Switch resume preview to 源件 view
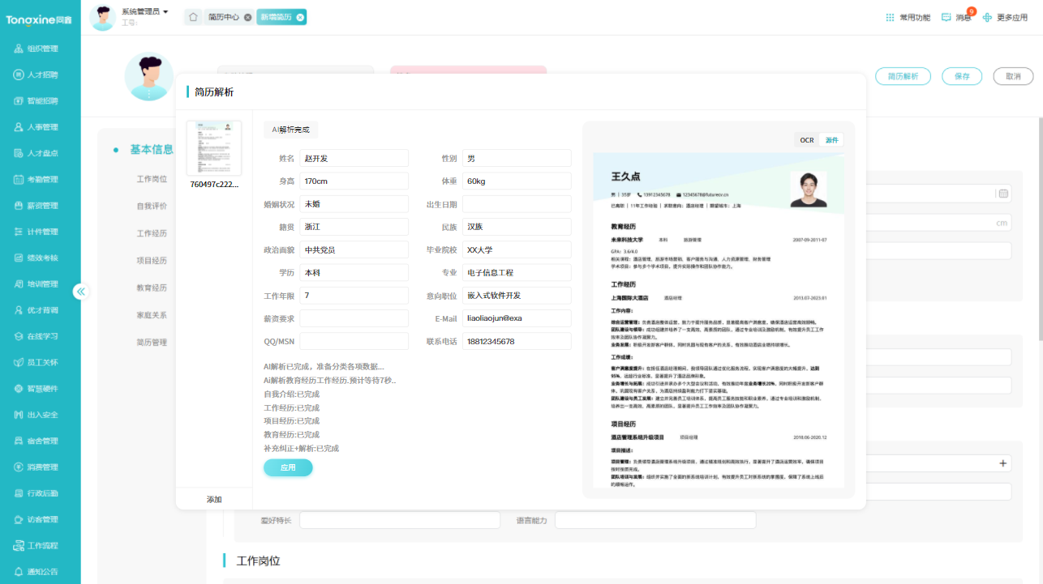 pyautogui.click(x=832, y=139)
